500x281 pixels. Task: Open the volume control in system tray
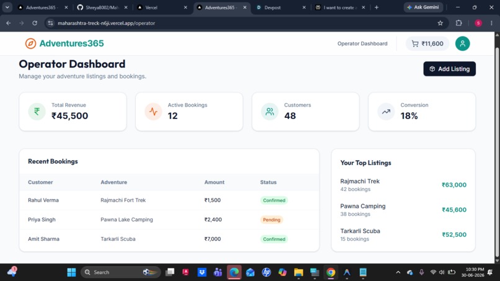(442, 272)
